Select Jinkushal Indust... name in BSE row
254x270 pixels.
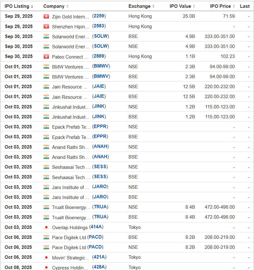(x=71, y=117)
